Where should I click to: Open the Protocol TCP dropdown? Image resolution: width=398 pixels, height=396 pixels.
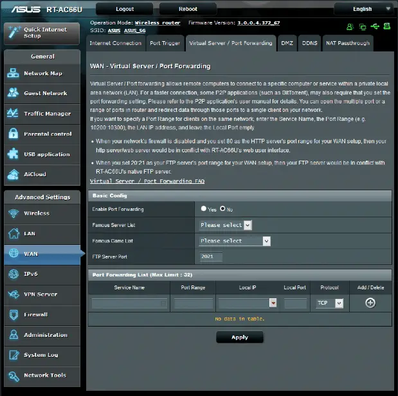[329, 303]
